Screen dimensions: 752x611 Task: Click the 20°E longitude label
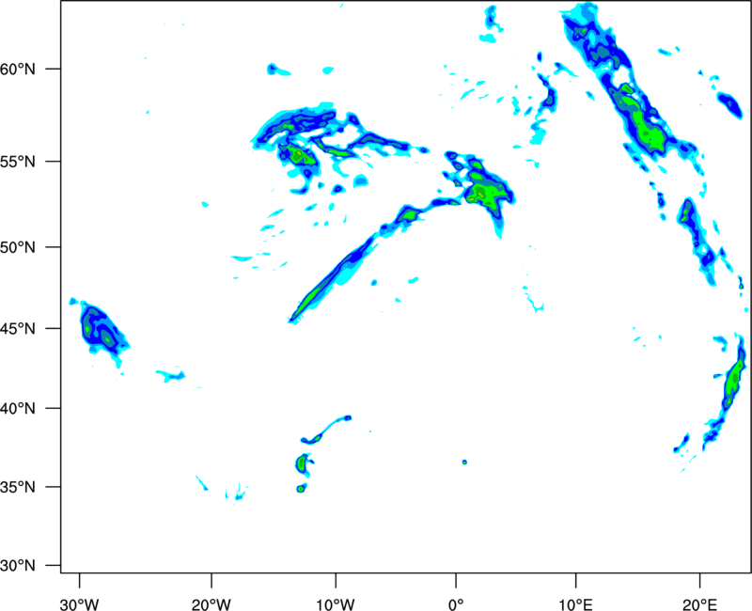pos(699,604)
